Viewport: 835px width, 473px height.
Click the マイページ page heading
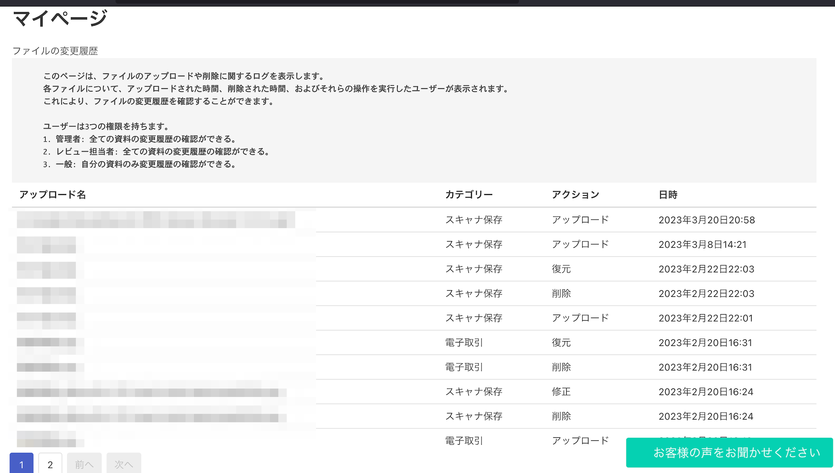(x=60, y=18)
